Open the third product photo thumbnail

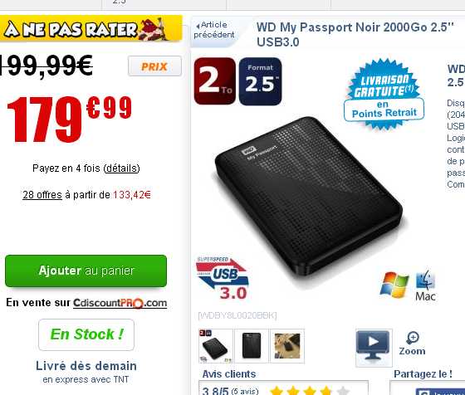click(x=287, y=346)
